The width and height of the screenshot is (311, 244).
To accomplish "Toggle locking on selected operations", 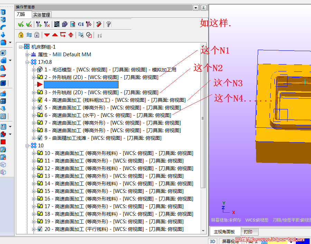I will pyautogui.click(x=21, y=35).
